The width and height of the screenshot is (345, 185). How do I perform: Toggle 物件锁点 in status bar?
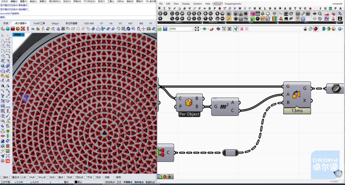pos(139,182)
